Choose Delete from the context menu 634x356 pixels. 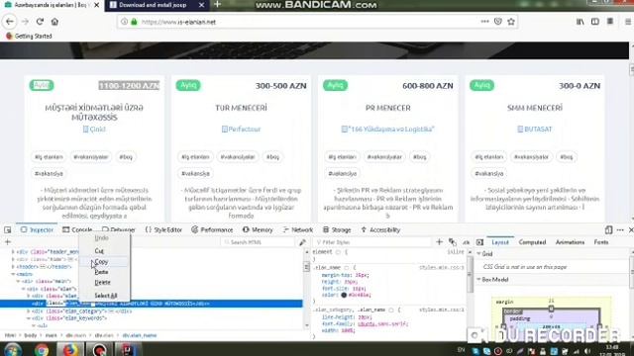(104, 282)
